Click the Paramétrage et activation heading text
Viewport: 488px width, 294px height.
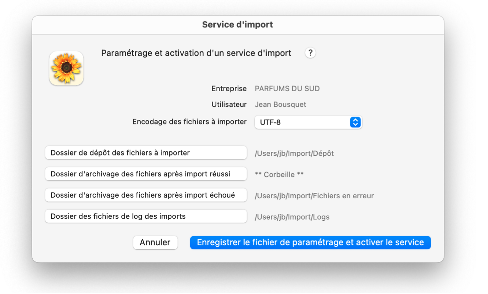(196, 53)
